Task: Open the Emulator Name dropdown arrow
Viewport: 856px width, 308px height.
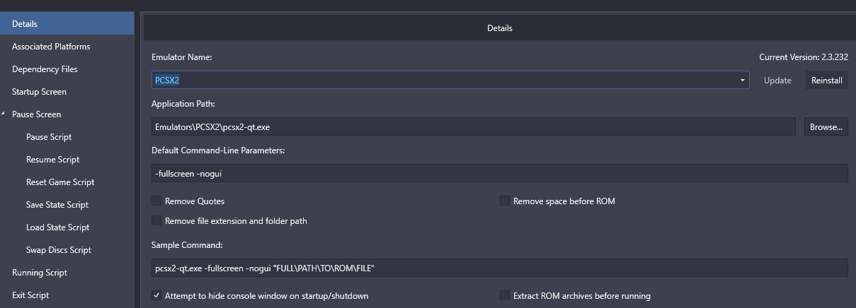Action: (x=743, y=81)
